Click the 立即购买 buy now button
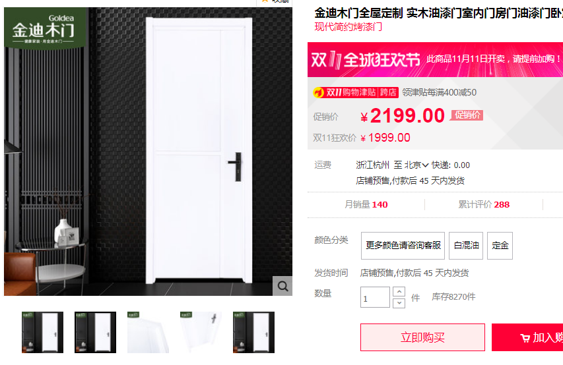This screenshot has height=365, width=563. pos(422,337)
